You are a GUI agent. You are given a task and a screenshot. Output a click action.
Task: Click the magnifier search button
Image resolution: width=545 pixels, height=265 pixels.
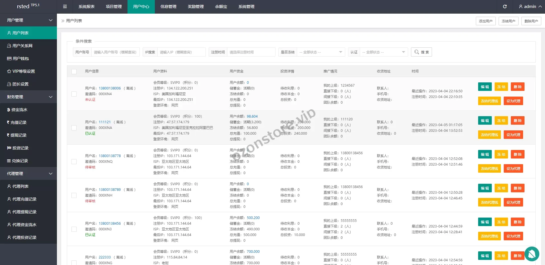pos(421,52)
